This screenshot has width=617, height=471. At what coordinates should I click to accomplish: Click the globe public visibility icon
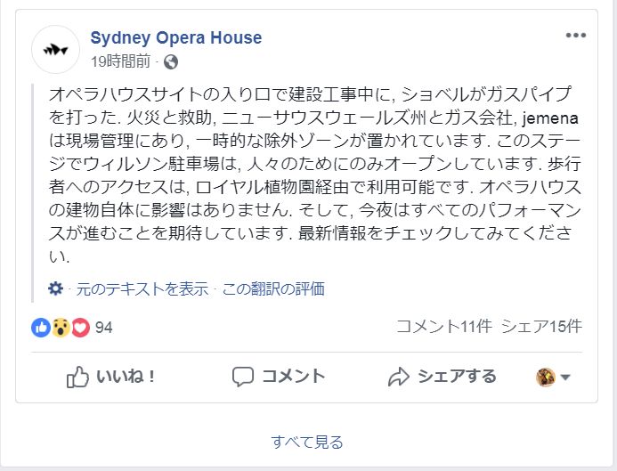(x=171, y=61)
